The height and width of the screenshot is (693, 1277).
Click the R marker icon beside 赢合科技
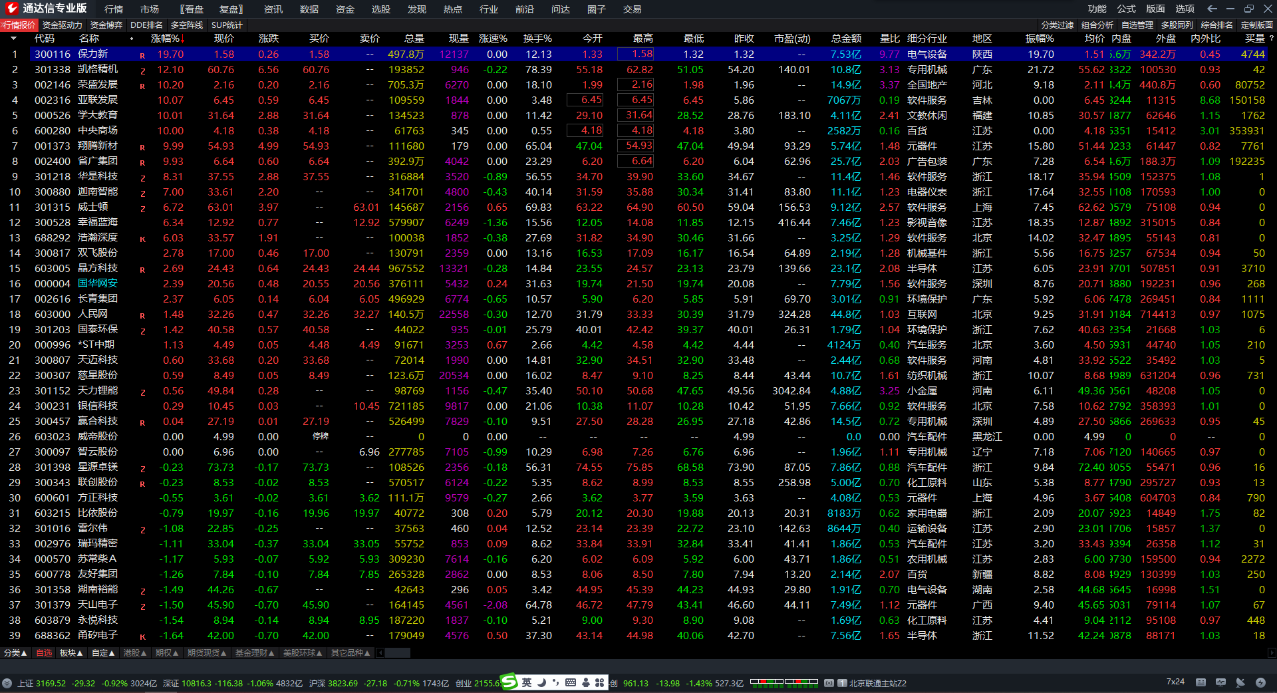(142, 422)
